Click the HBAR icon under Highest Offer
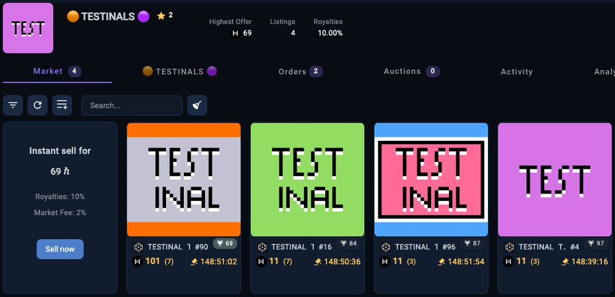The width and height of the screenshot is (615, 297). (235, 34)
